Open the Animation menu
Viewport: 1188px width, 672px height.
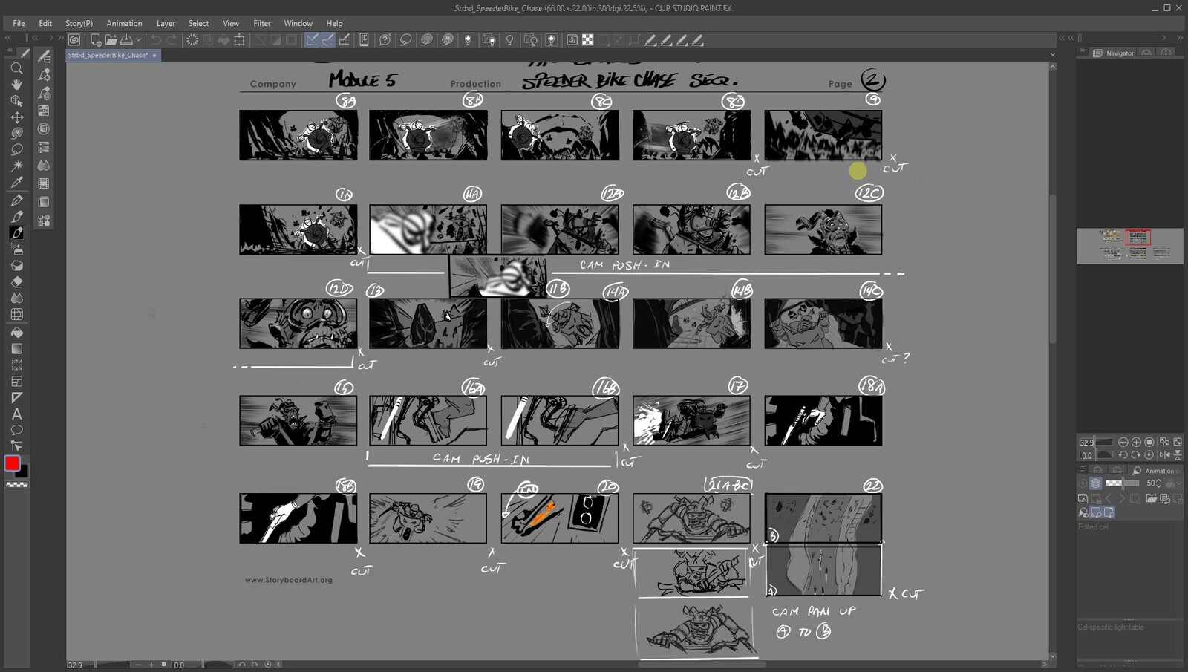(x=124, y=23)
